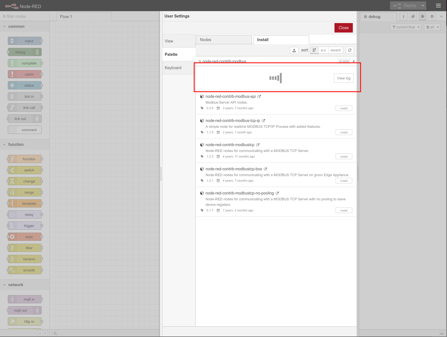Select relevance sort order toggle
This screenshot has width=447, height=337.
click(x=314, y=50)
